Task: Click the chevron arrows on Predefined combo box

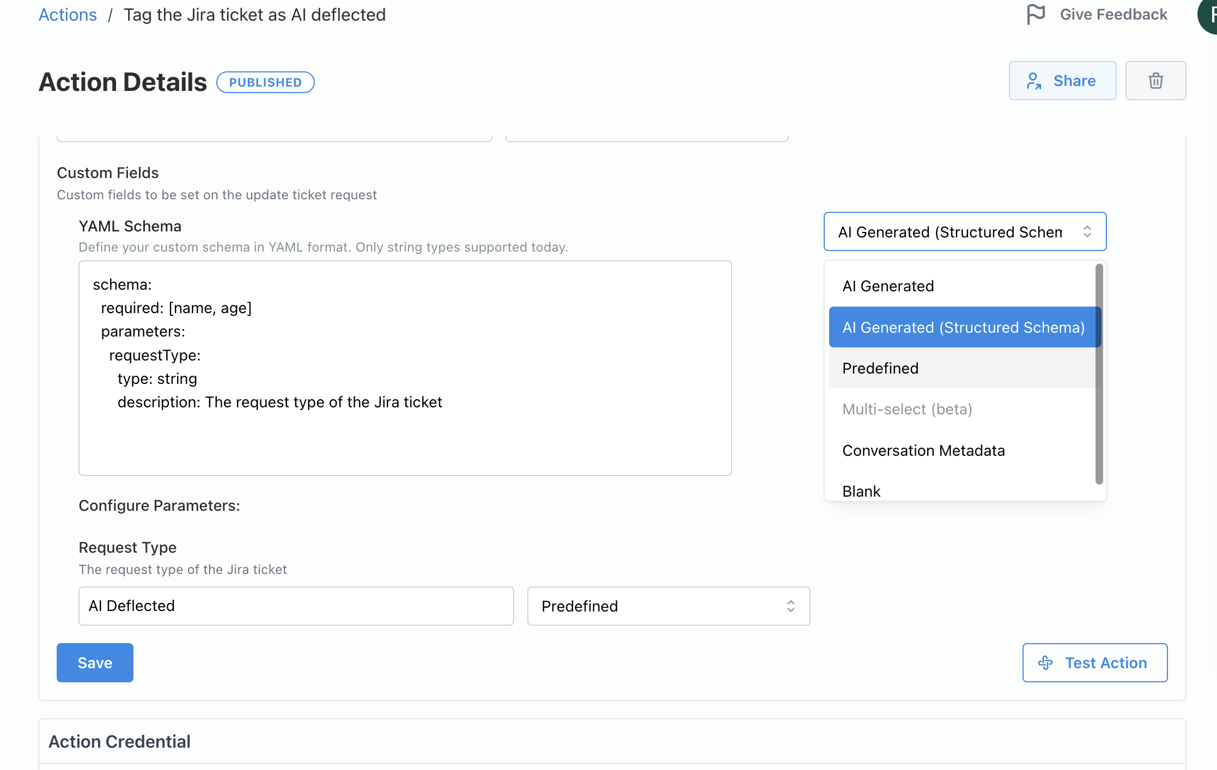Action: tap(791, 606)
